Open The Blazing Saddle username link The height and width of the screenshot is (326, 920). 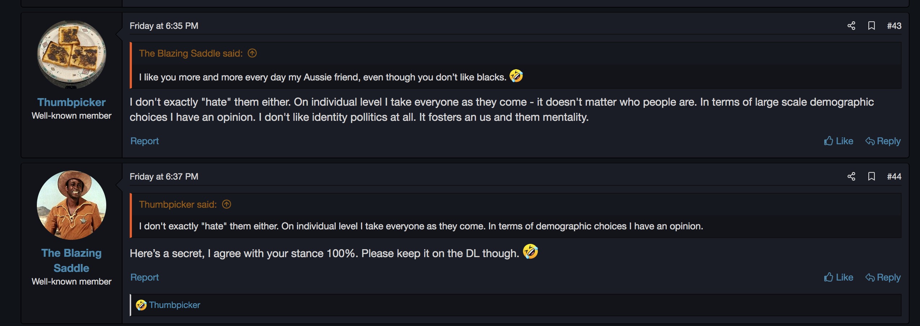click(x=72, y=260)
